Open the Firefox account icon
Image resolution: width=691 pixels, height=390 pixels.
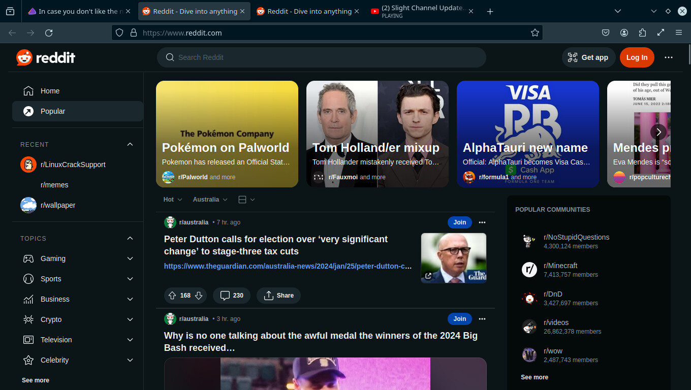[x=624, y=32]
